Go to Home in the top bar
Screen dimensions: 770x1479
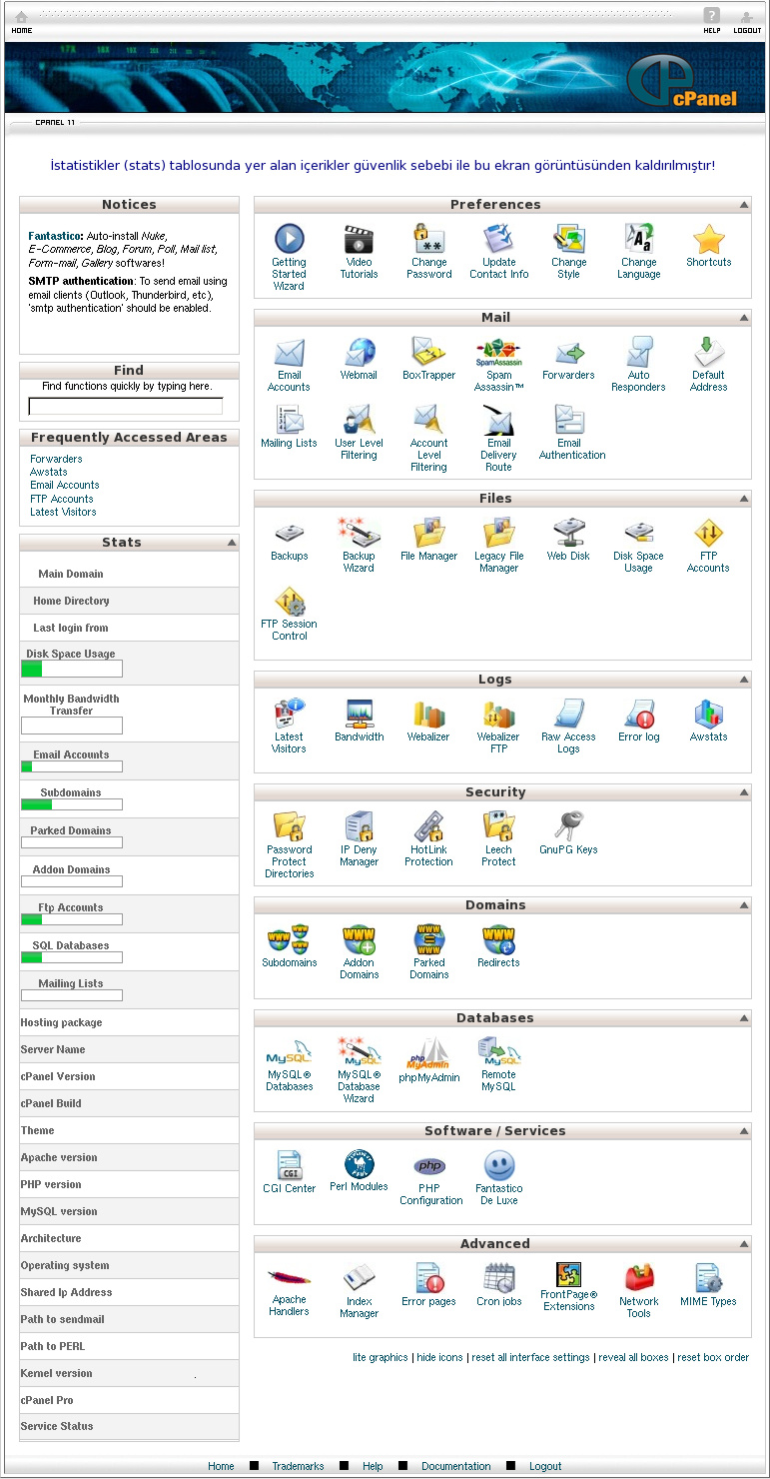[x=21, y=22]
